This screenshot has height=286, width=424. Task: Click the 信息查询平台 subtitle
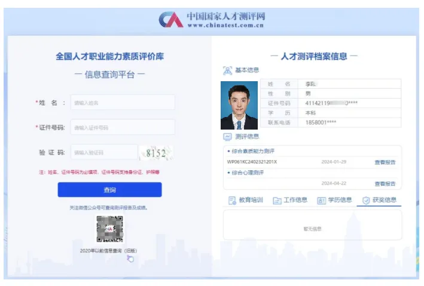pyautogui.click(x=109, y=74)
